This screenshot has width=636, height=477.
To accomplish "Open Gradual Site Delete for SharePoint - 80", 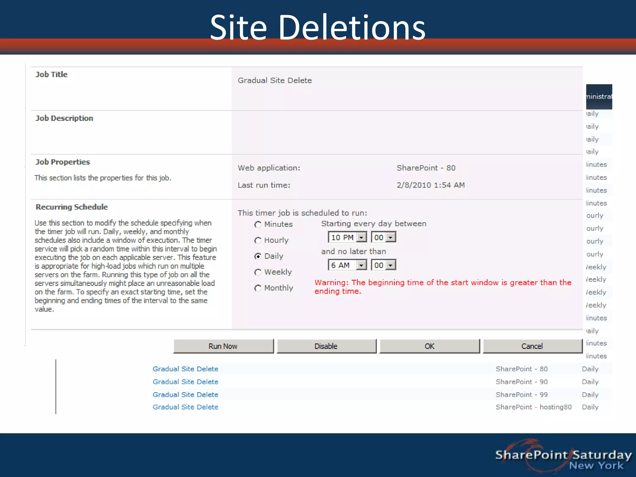I will pyautogui.click(x=185, y=369).
